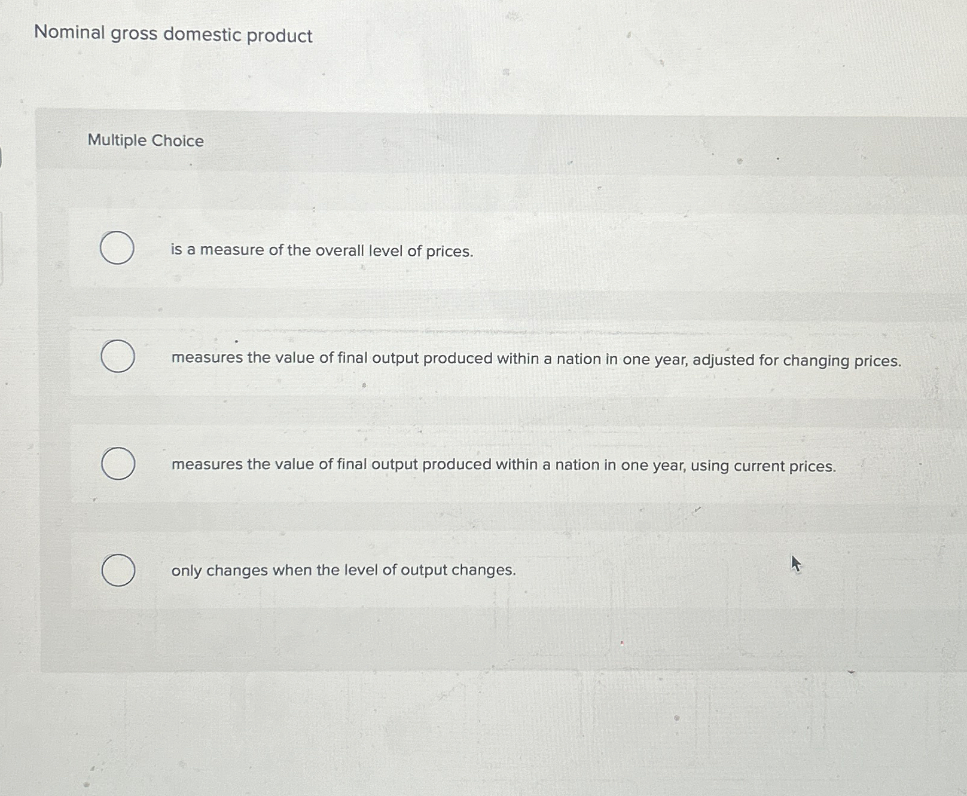This screenshot has height=796, width=967.
Task: Click the 'Multiple Choice' header label
Action: (x=145, y=140)
